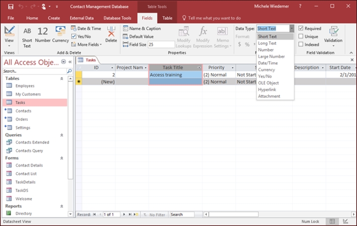
Task: Open the Description column dropdown
Action: click(323, 68)
